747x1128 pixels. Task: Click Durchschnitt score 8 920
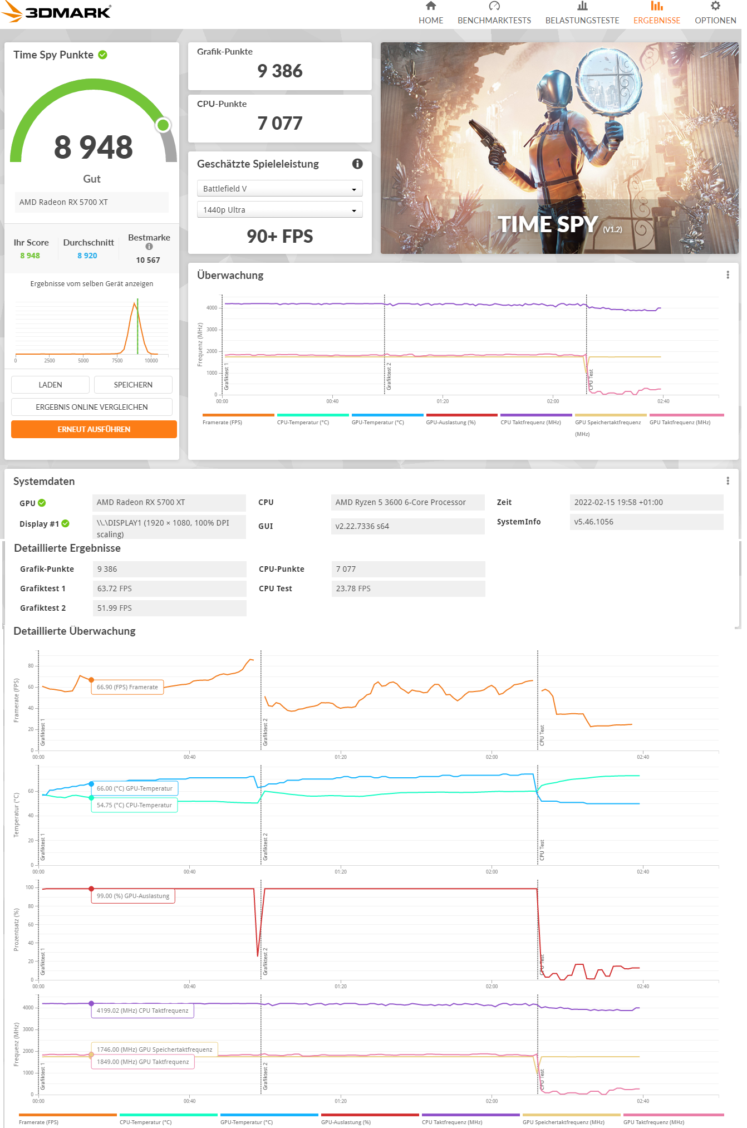(87, 256)
